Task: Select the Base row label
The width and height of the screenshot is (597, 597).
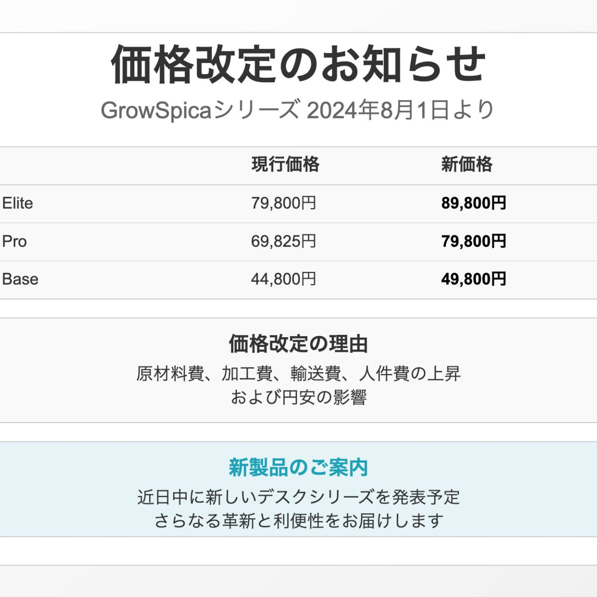Action: [x=20, y=279]
